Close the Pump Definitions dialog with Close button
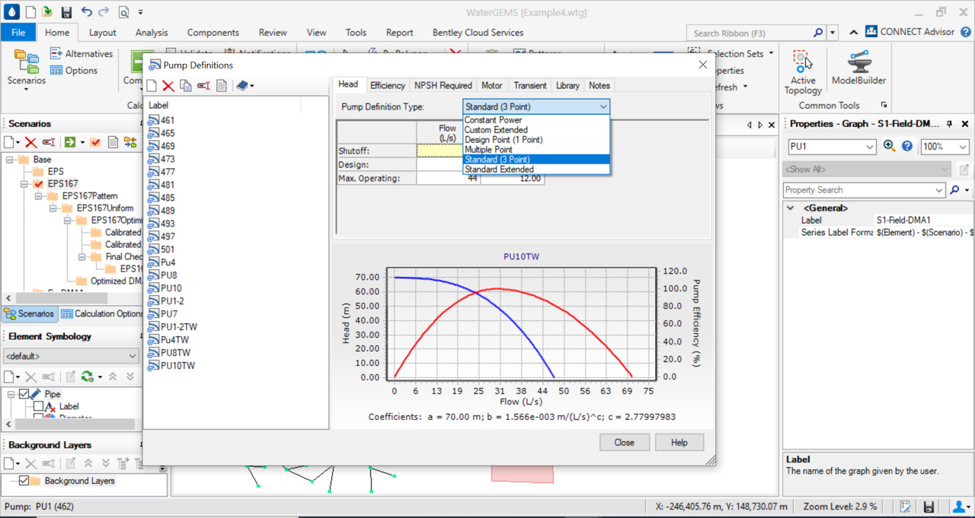This screenshot has height=518, width=975. tap(624, 442)
